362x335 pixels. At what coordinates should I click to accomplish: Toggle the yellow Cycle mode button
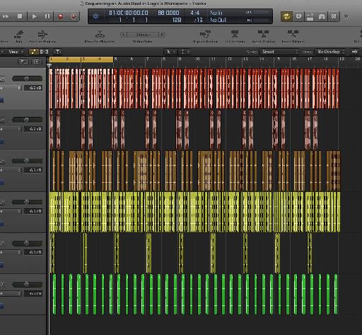tap(286, 16)
